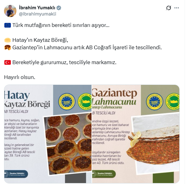
Task: Open the Gaziantep Lahmacunu image
Action: (136, 134)
